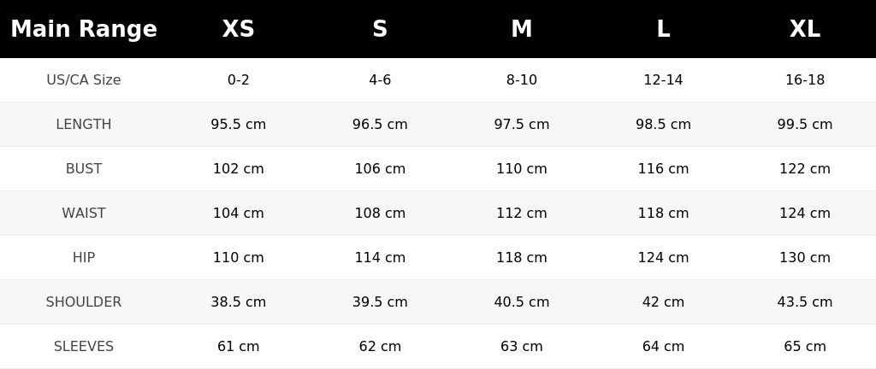Select the SHOULDER row label
The height and width of the screenshot is (369, 876).
point(84,302)
